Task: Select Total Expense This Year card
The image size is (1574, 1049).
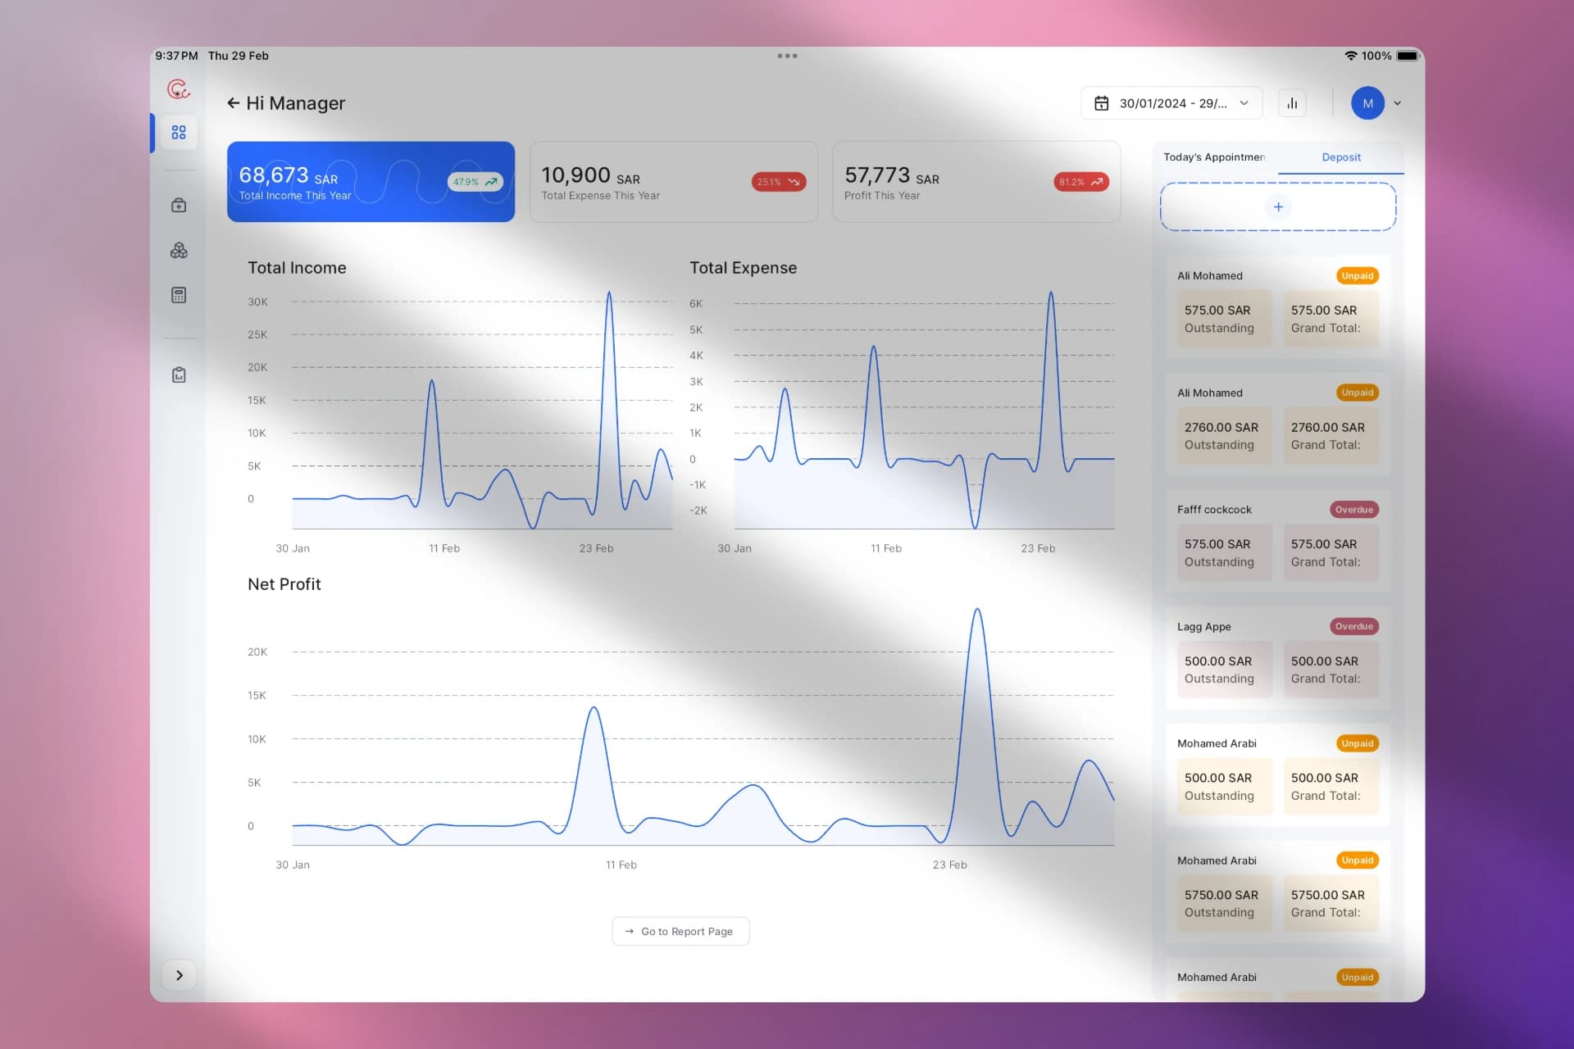Action: tap(673, 182)
